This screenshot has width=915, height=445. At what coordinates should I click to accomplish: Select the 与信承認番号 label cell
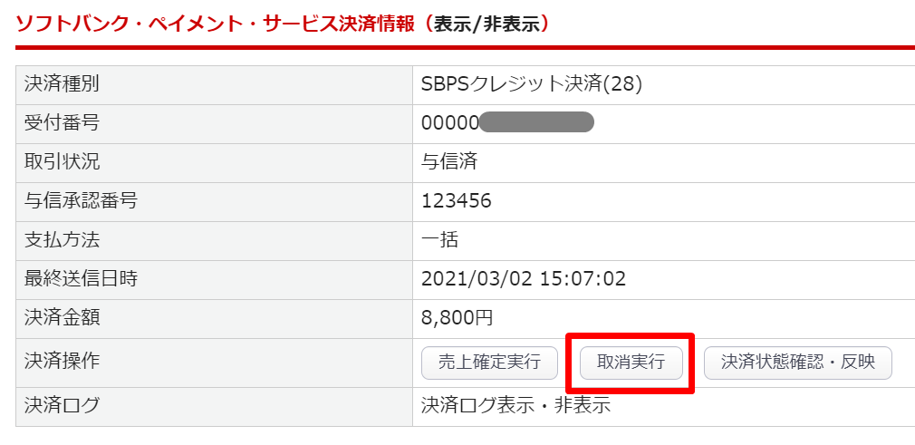[82, 201]
